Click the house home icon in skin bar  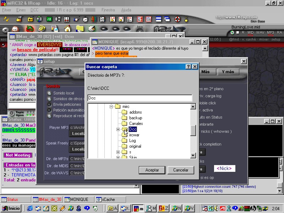(67, 29)
